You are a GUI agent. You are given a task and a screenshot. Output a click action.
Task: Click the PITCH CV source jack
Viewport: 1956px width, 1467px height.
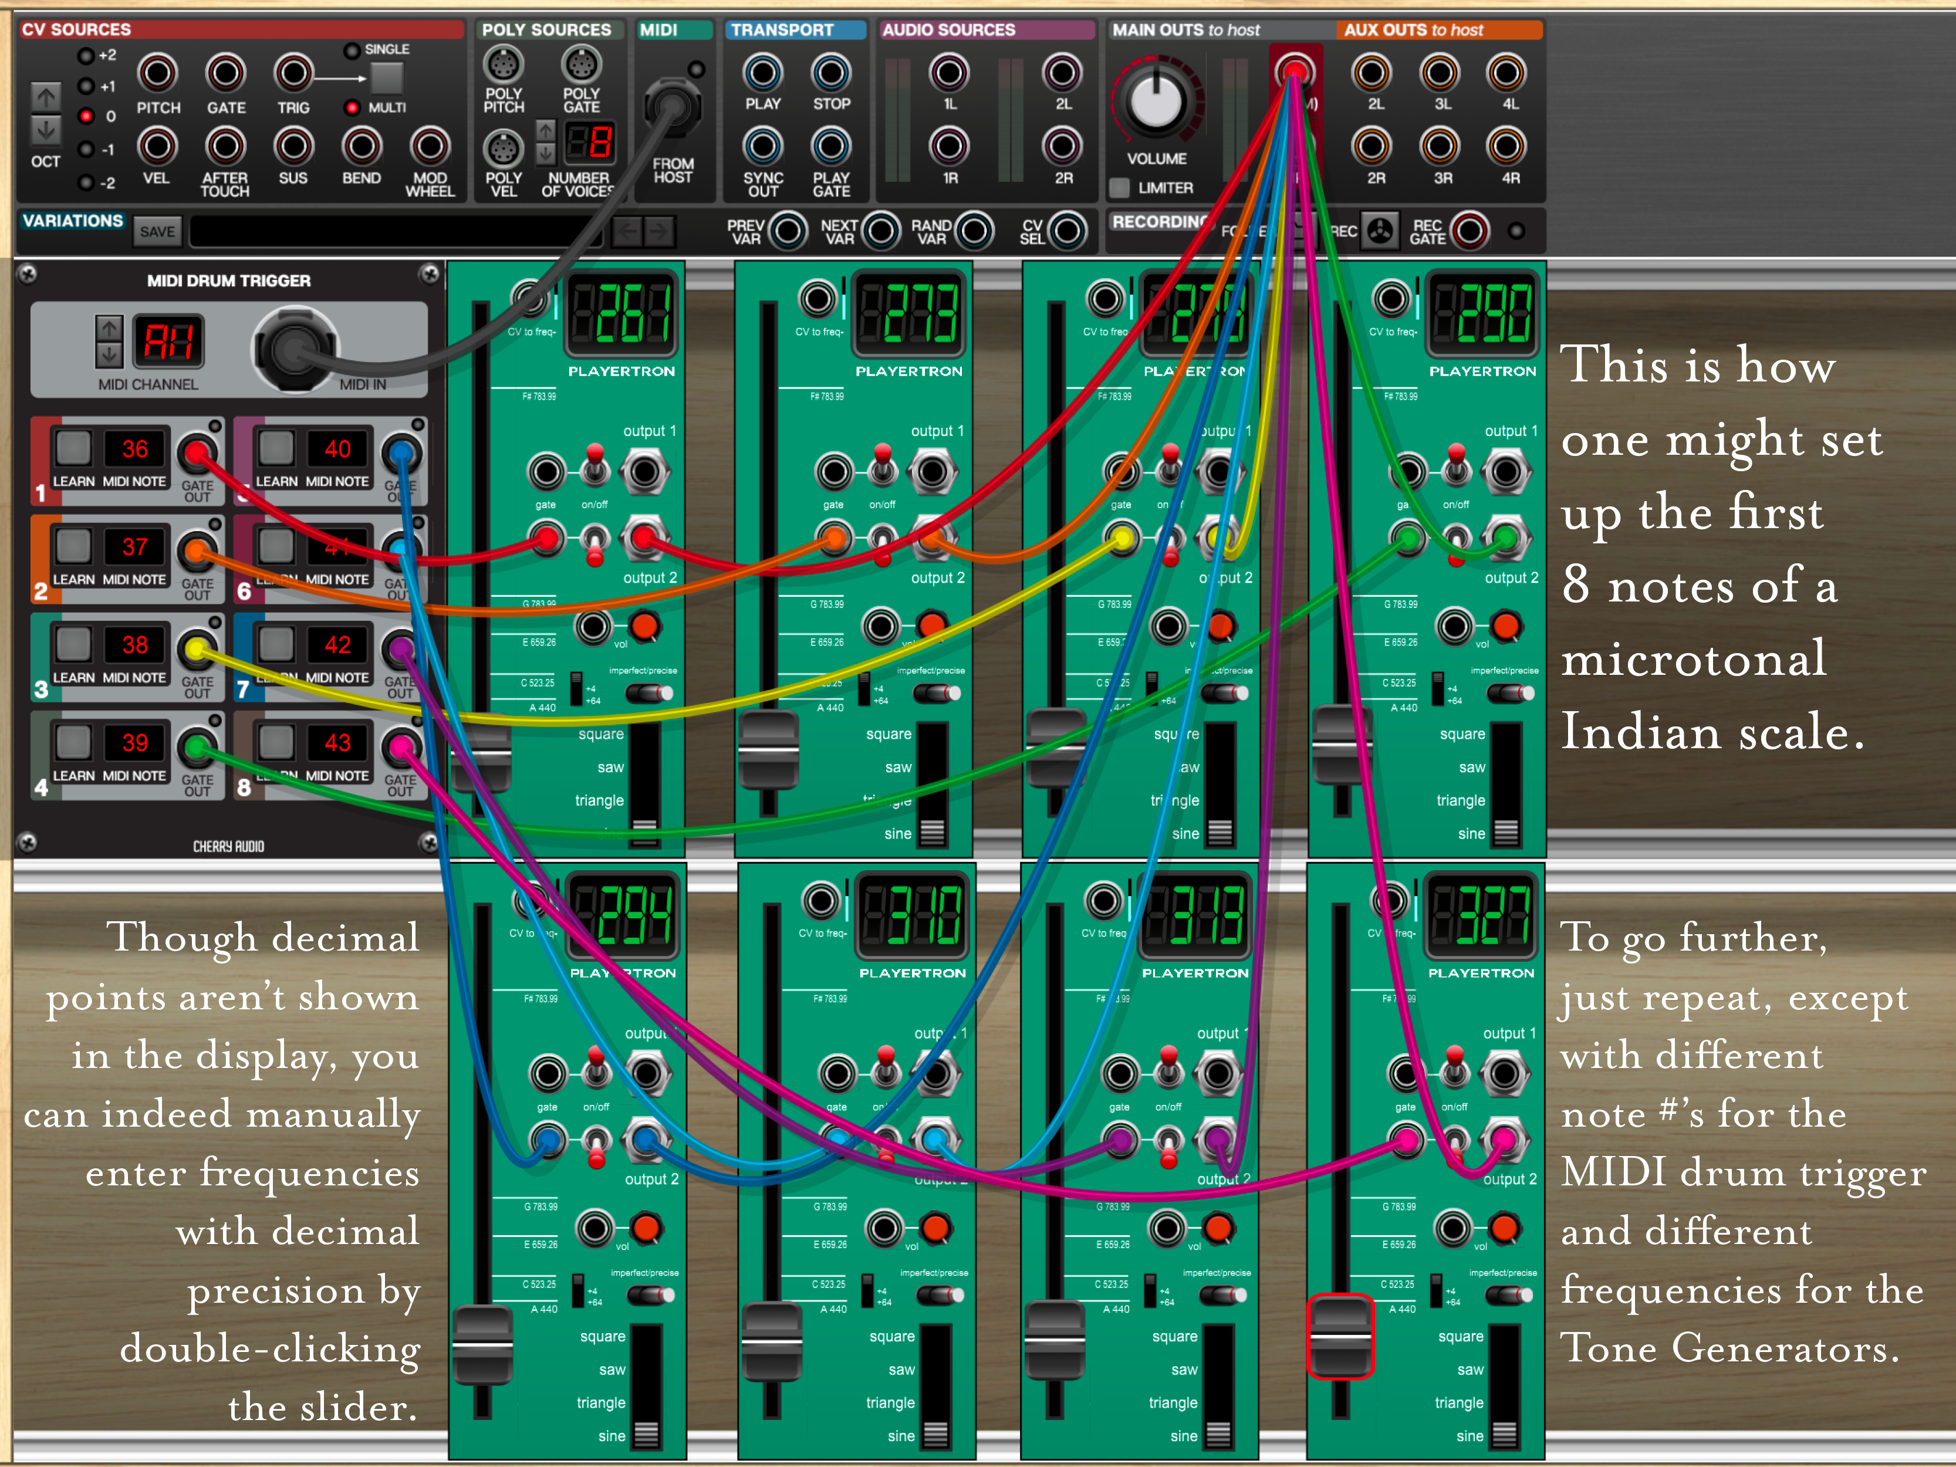click(157, 73)
